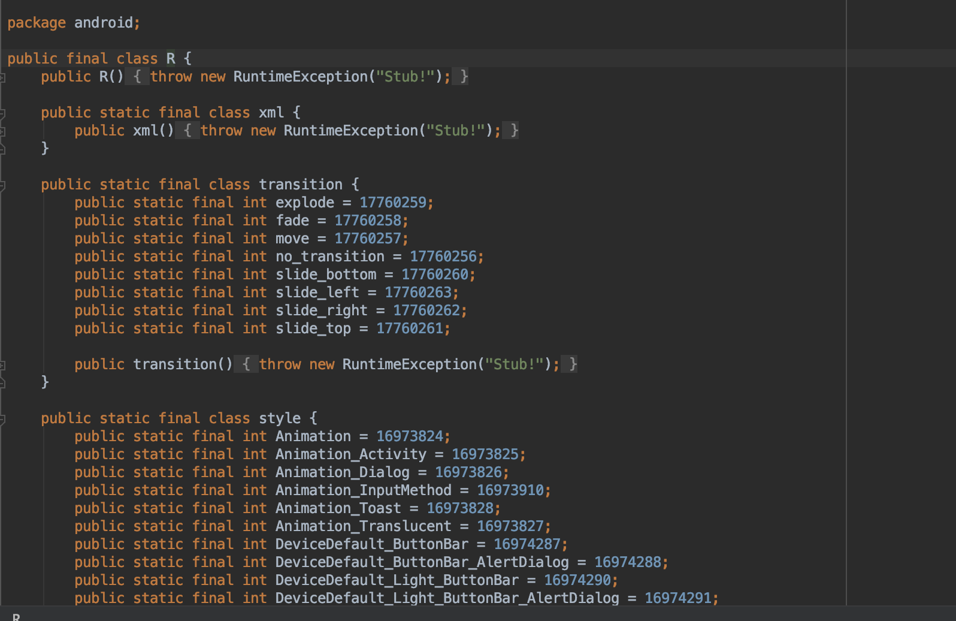Click the value 17760257
956x621 pixels.
click(x=368, y=239)
